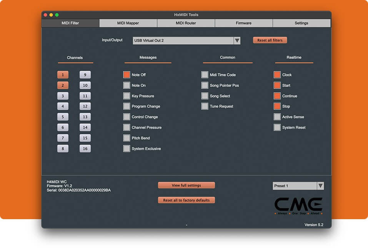Disable the Clock realtime filter
This screenshot has width=368, height=248.
pyautogui.click(x=277, y=75)
